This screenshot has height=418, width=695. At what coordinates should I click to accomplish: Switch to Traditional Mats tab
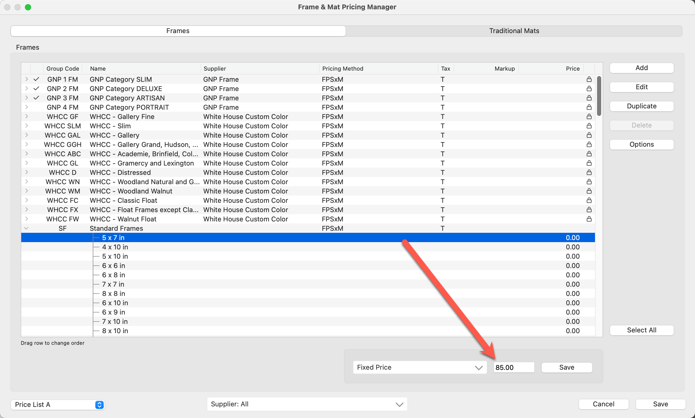(x=514, y=31)
